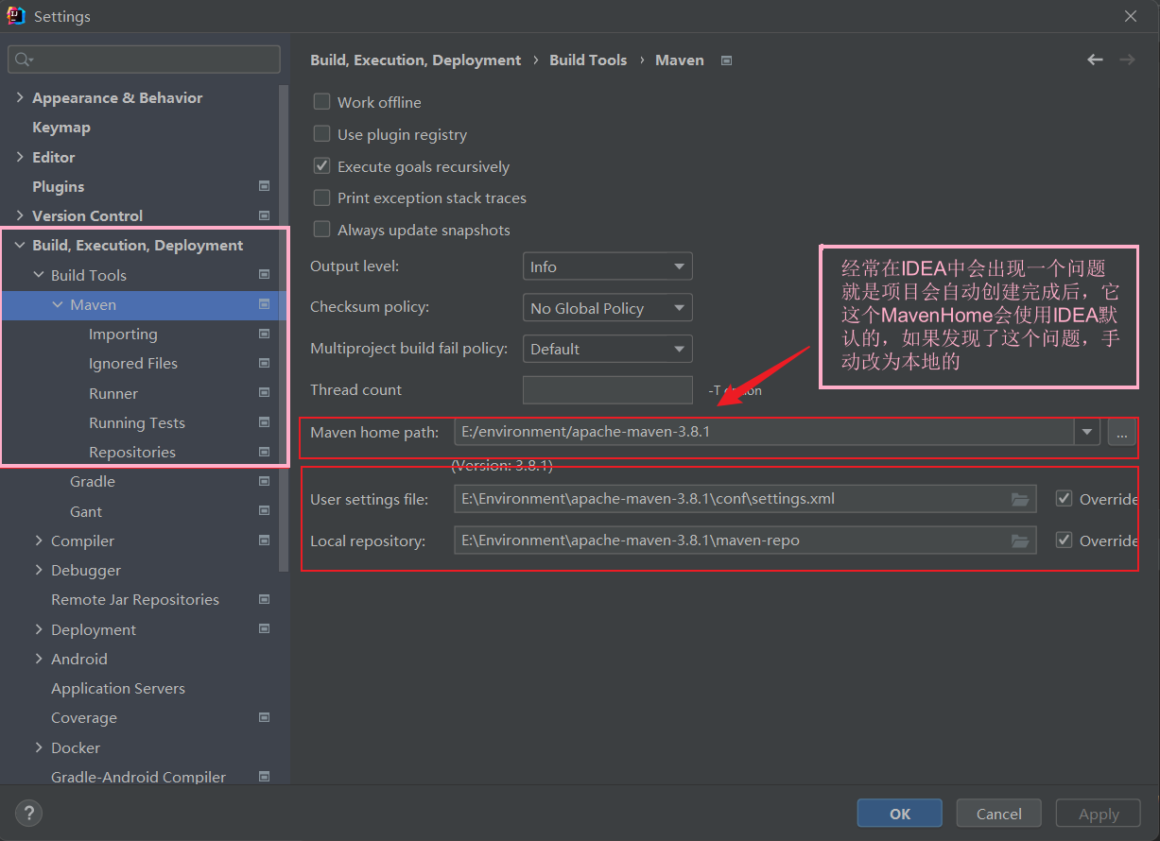The width and height of the screenshot is (1160, 841).
Task: Toggle Override checkbox for Local repository
Action: pyautogui.click(x=1065, y=541)
